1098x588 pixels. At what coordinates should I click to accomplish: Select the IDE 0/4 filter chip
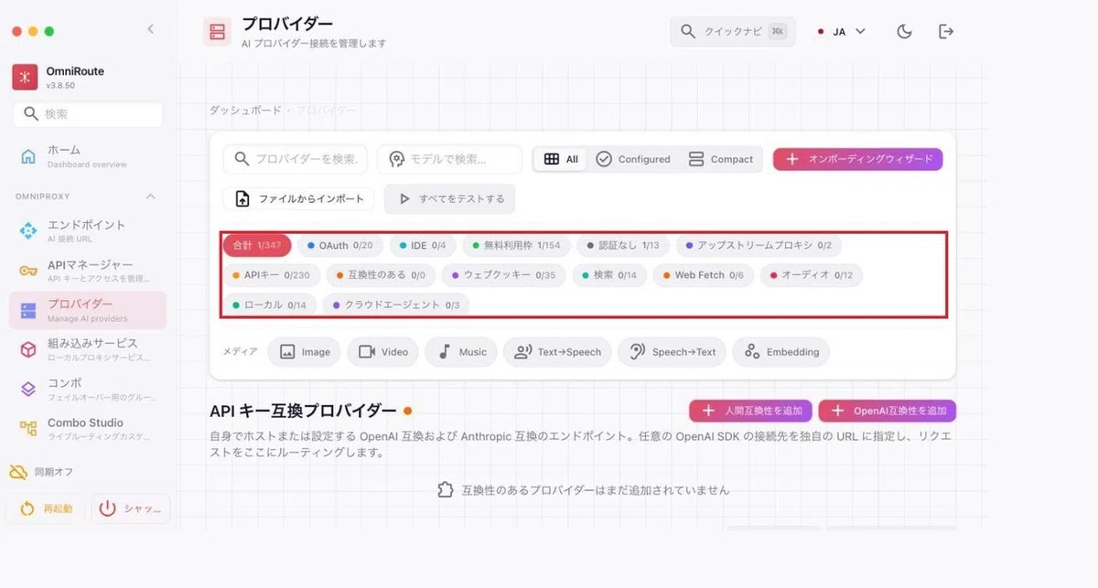point(423,245)
